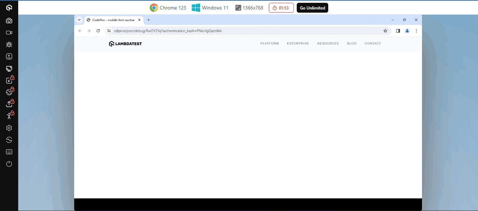Capture a screenshot with the camera icon

coord(9,20)
